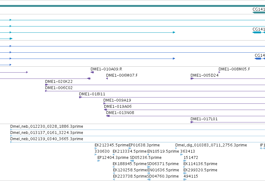Select the EP12404.3prime label
The height and width of the screenshot is (181, 265).
pos(113,158)
